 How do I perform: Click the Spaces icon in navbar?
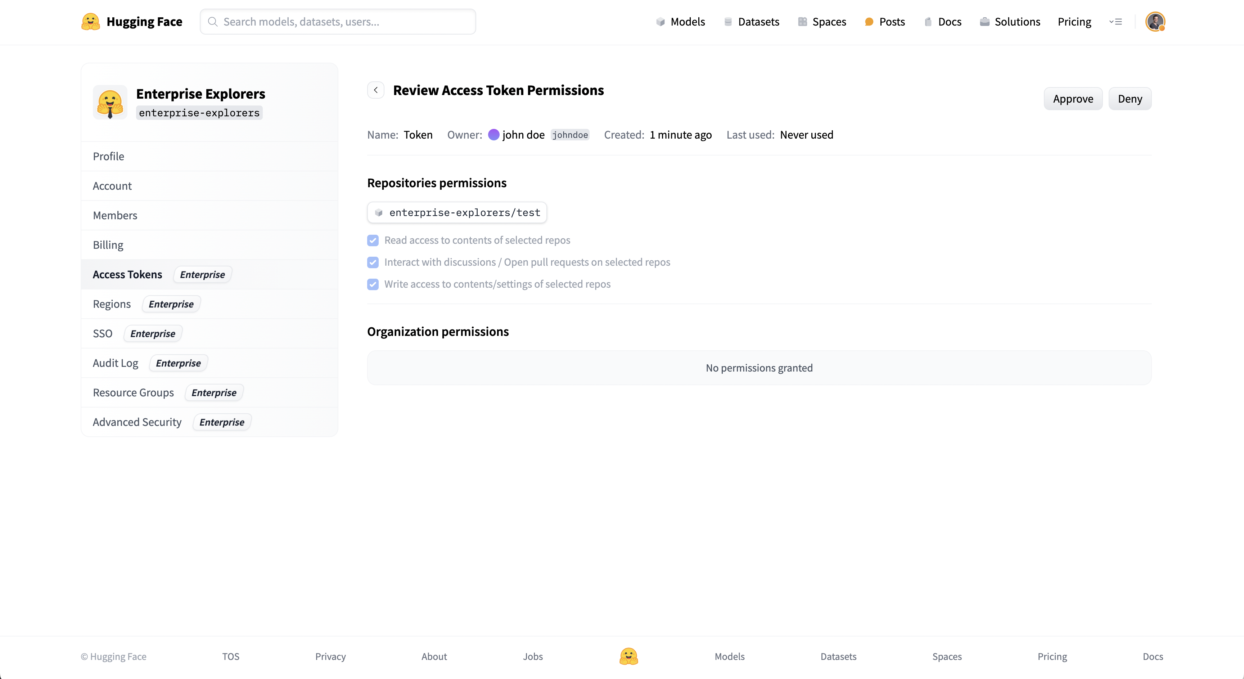802,22
